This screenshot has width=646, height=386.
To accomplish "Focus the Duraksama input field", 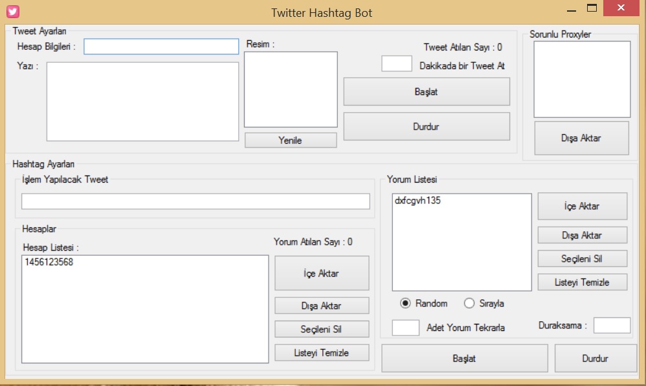I will (x=612, y=325).
